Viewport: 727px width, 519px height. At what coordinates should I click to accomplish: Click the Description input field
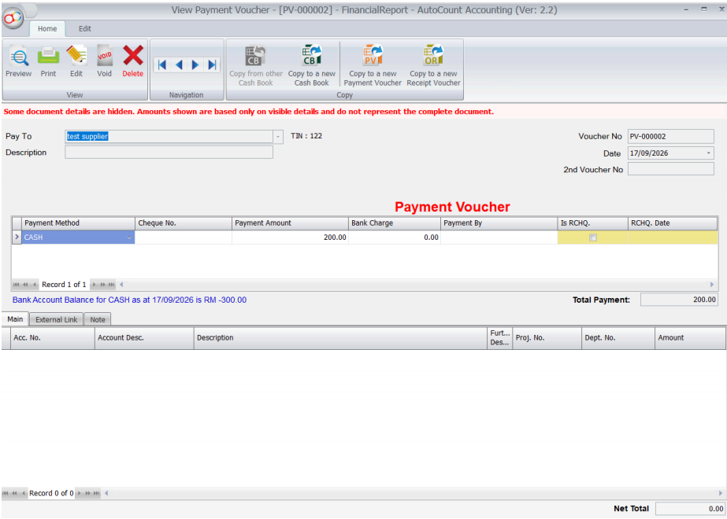point(169,153)
